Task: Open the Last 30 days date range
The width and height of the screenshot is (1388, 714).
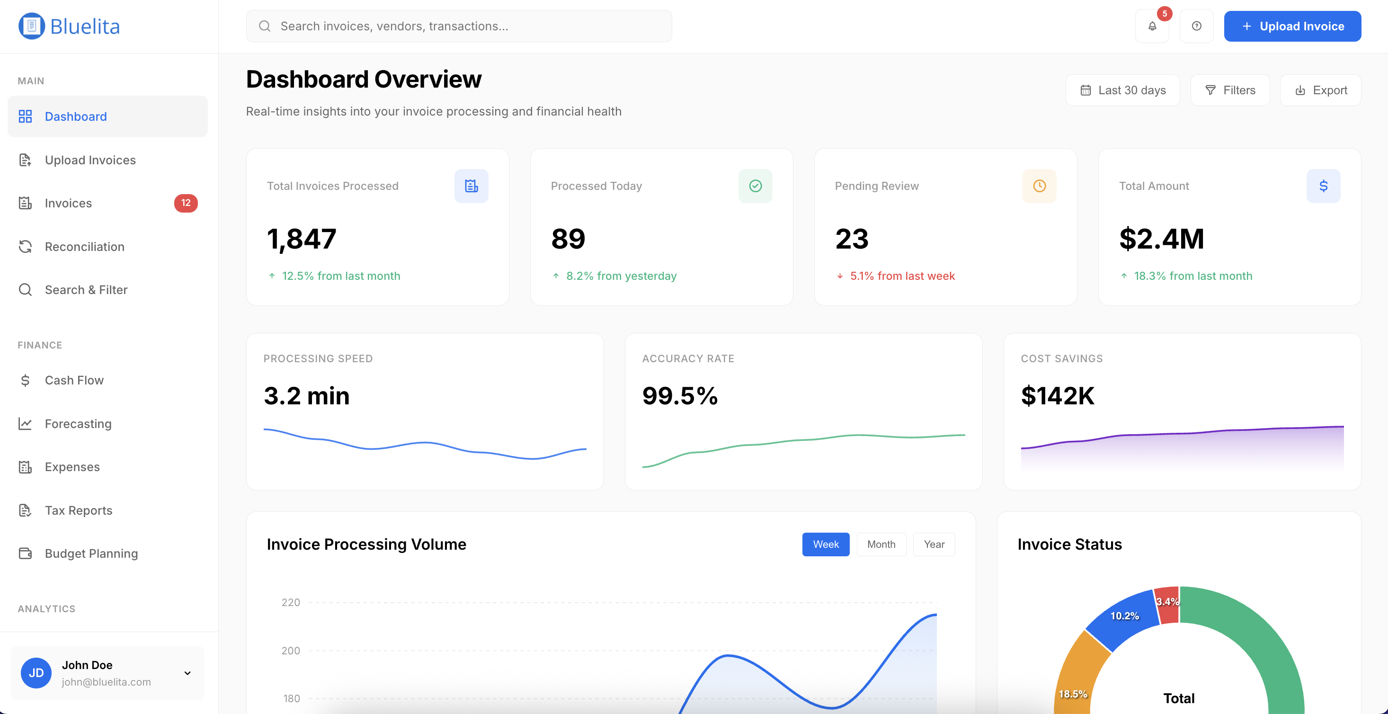Action: 1122,90
